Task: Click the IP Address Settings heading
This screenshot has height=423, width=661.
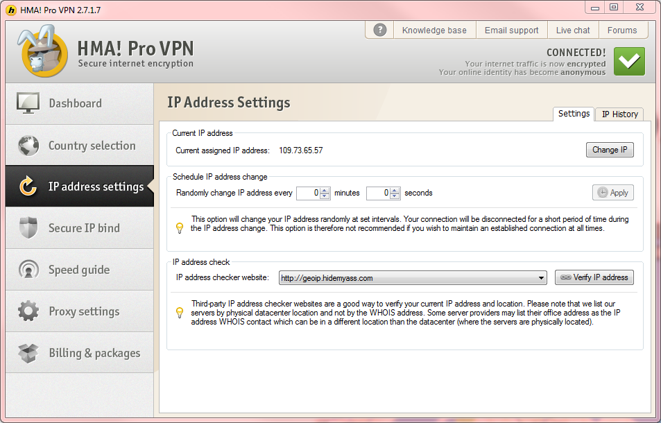Action: tap(228, 103)
